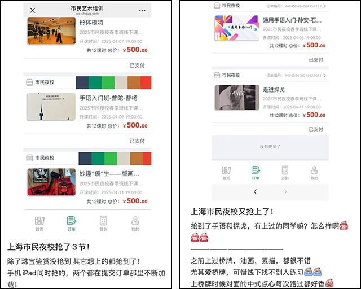Viewport: 361px width, 289px height.
Task: Expand order 94945846666415S137 chevron
Action: coord(325,6)
